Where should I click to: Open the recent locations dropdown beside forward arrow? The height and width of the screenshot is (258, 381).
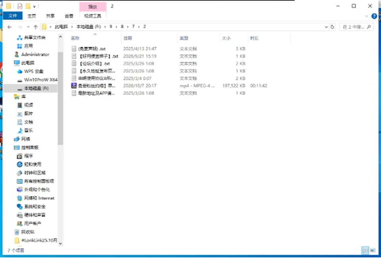pyautogui.click(x=28, y=27)
